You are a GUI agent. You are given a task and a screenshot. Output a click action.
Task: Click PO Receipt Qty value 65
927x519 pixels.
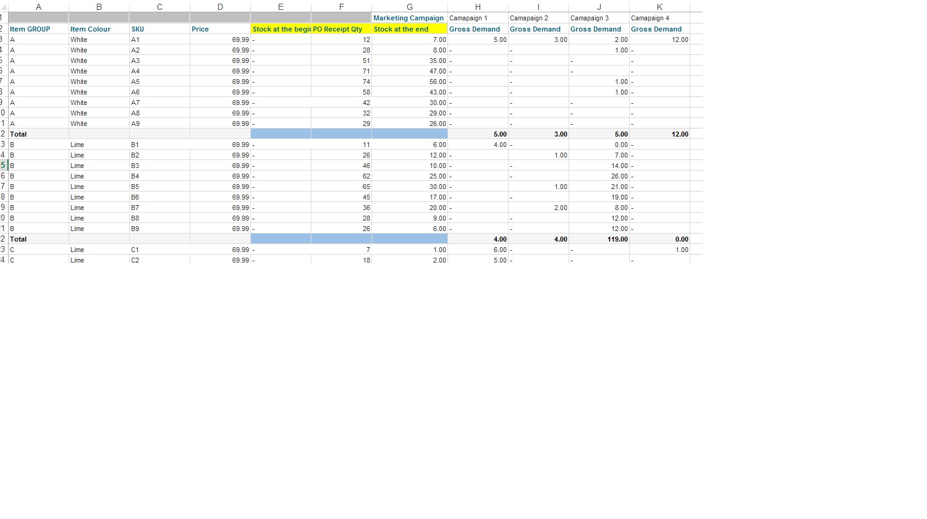(x=341, y=187)
